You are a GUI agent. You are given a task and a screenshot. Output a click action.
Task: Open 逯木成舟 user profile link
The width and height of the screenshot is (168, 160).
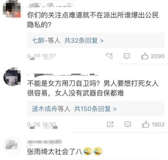click(44, 109)
